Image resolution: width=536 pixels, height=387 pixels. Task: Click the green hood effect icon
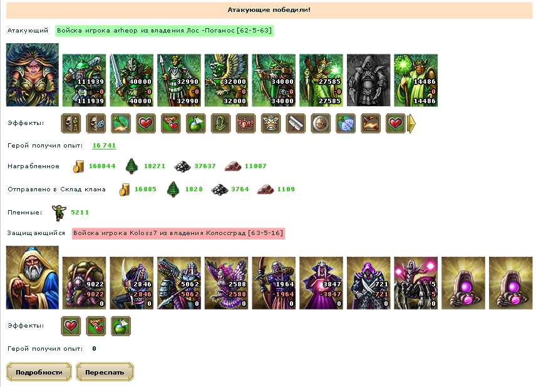tap(221, 123)
